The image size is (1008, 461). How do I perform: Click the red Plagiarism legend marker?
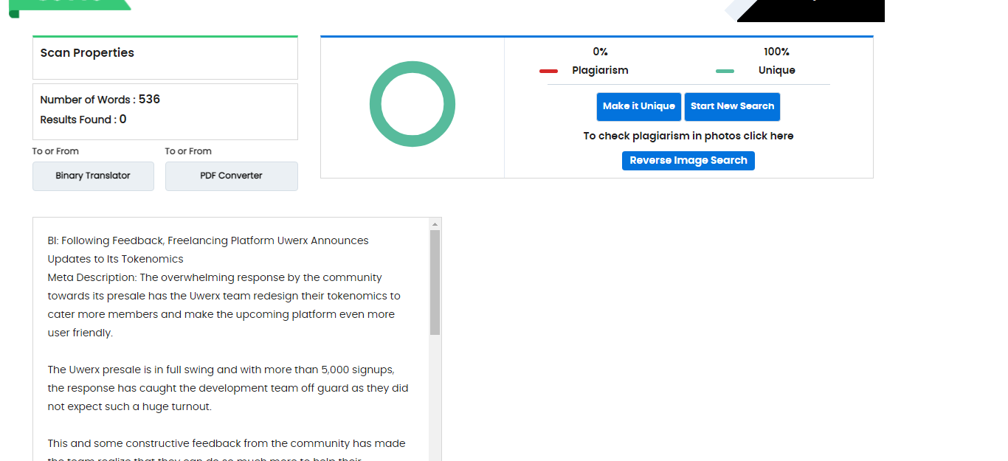[x=548, y=71]
